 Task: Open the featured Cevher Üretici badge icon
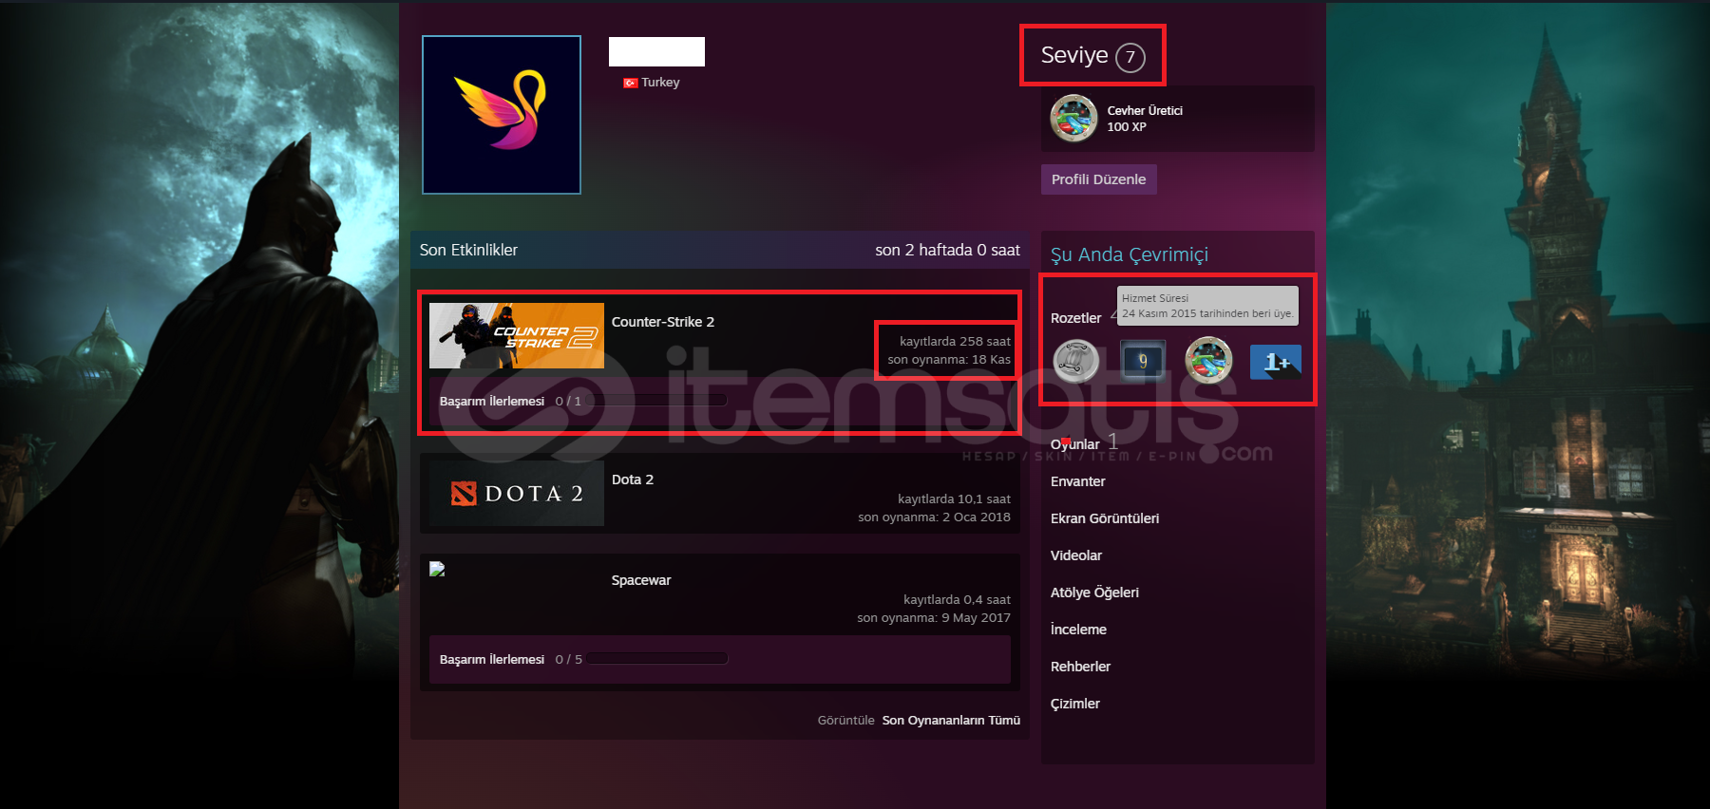coord(1073,119)
